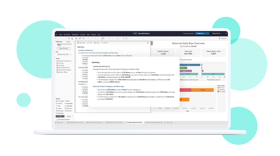Switch to Tiled layout mode
The image size is (280, 156).
point(59,116)
